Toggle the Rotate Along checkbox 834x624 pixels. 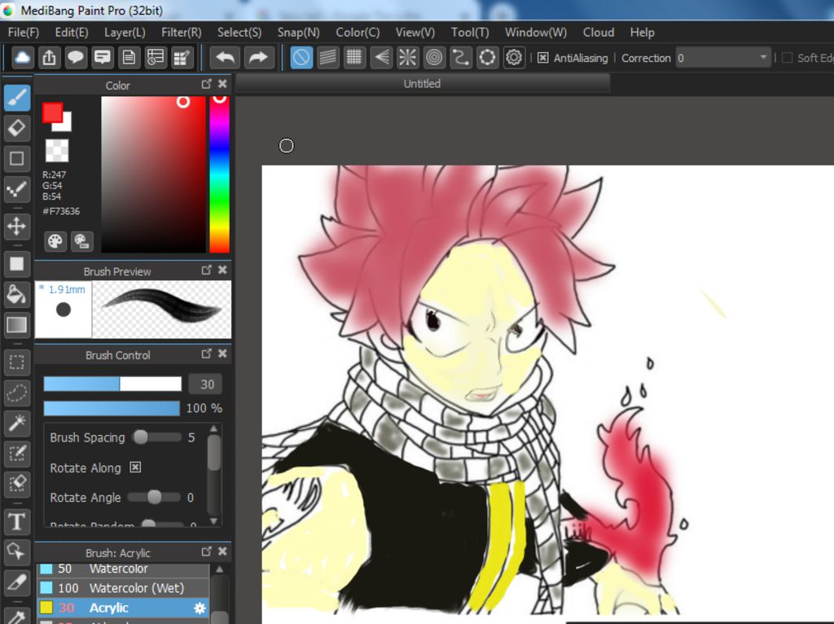tap(136, 467)
